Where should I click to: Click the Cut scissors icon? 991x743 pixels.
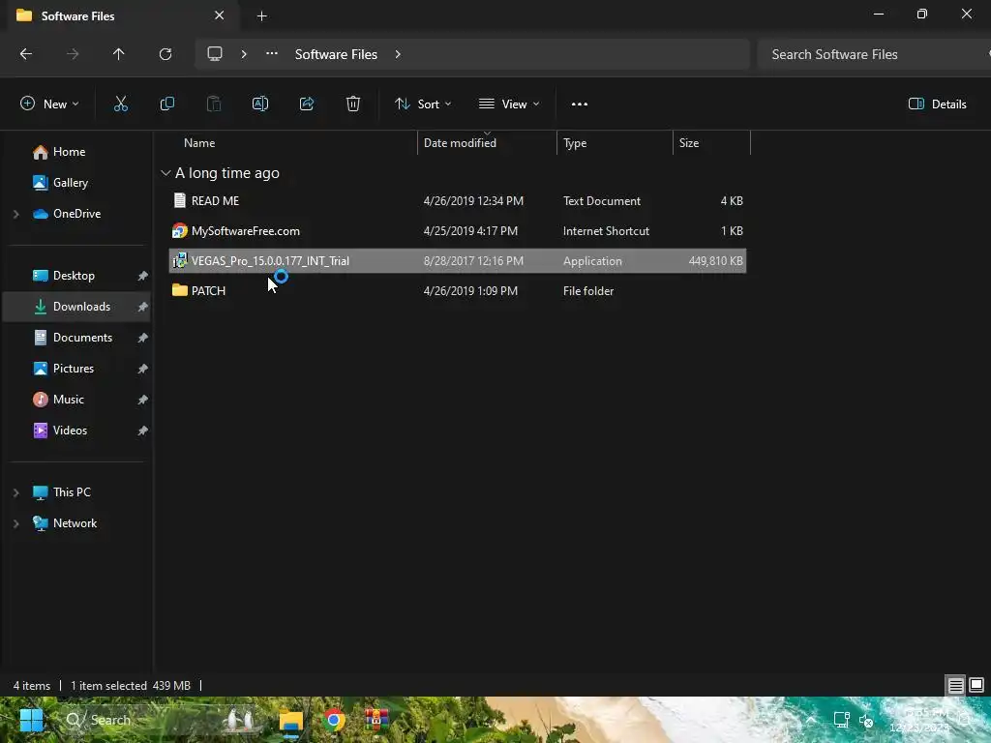(121, 104)
